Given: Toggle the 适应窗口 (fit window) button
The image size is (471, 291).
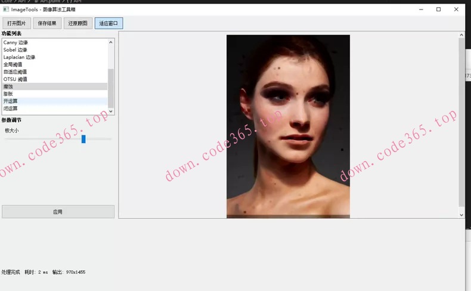Looking at the screenshot, I should coord(109,23).
